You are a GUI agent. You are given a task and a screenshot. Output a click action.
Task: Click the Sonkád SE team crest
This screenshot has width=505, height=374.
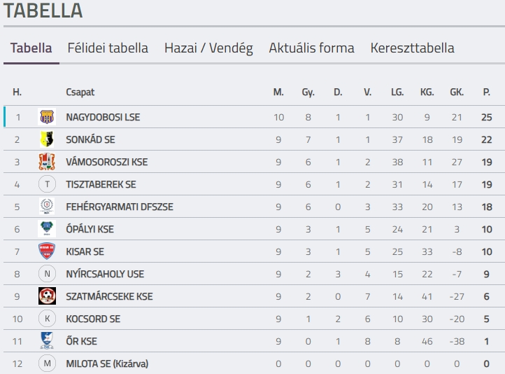(47, 139)
